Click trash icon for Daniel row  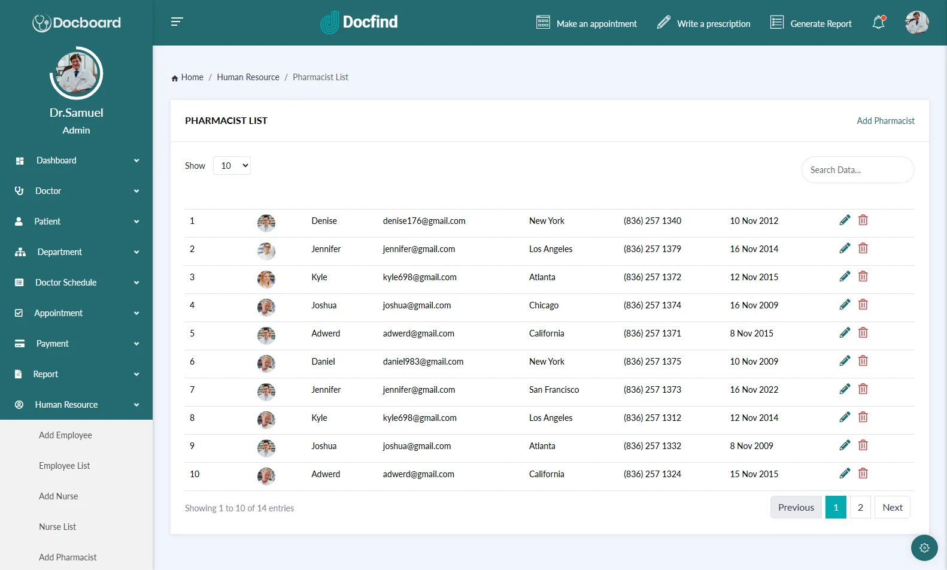point(863,361)
